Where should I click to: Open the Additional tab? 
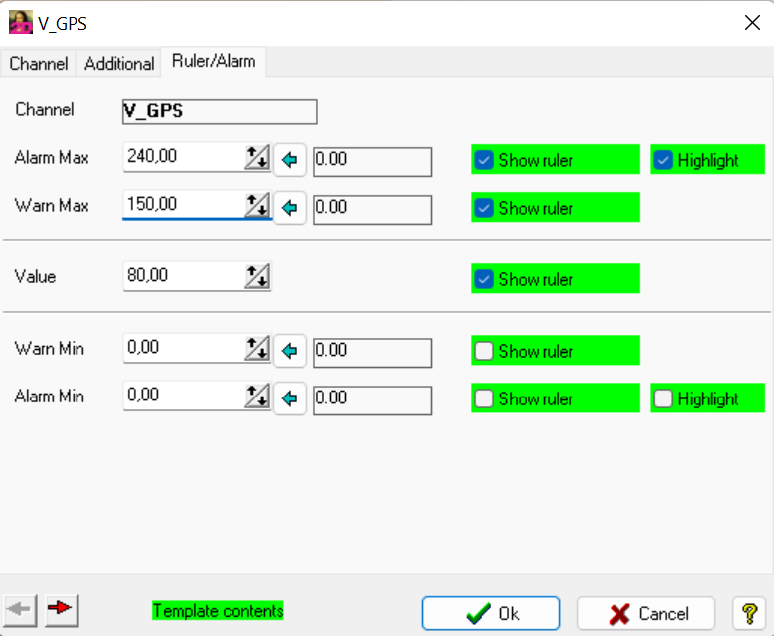119,63
